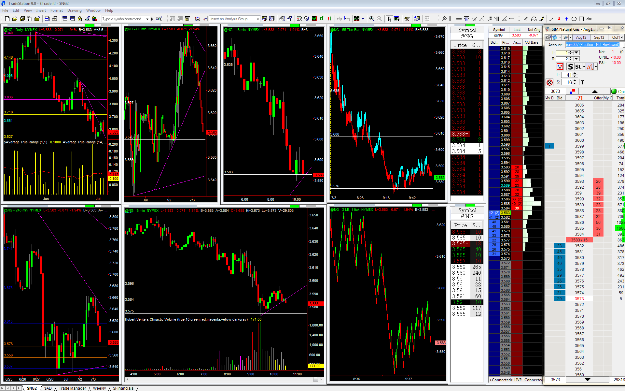Click the red cancel-all circle in Matrix
Viewport: 625px width, 391px height.
click(550, 82)
